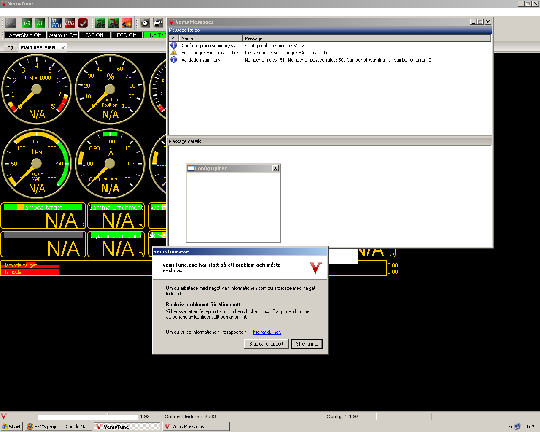Click the AfterStart Off status indicator
Image resolution: width=540 pixels, height=432 pixels.
pos(25,35)
